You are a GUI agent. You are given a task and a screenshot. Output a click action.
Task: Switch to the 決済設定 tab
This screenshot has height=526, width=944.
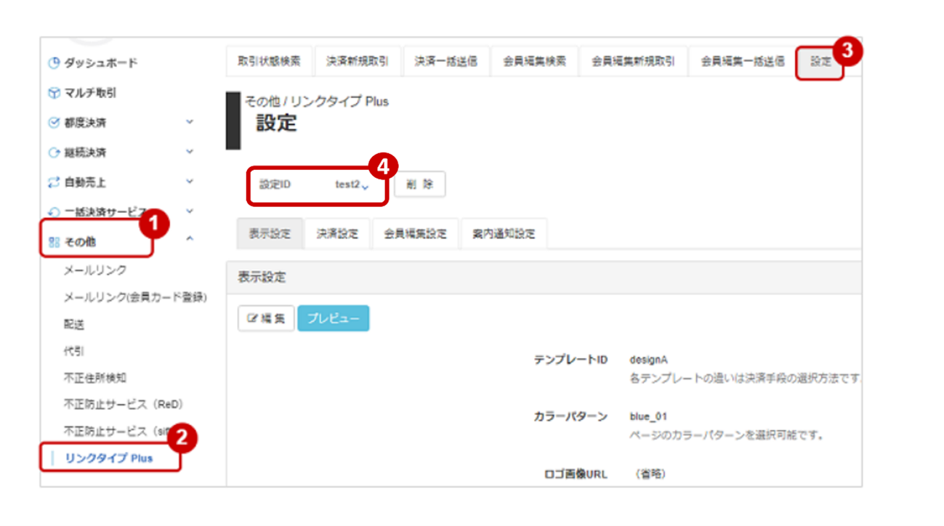point(337,233)
